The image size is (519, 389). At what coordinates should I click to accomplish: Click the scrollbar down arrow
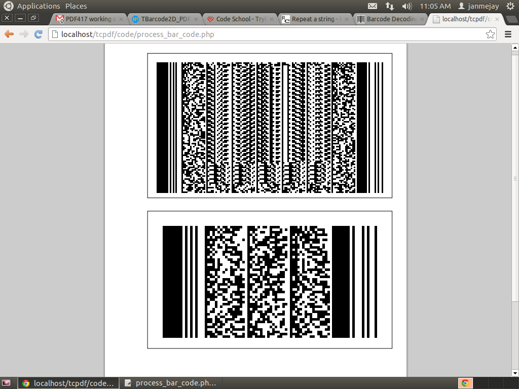515,372
